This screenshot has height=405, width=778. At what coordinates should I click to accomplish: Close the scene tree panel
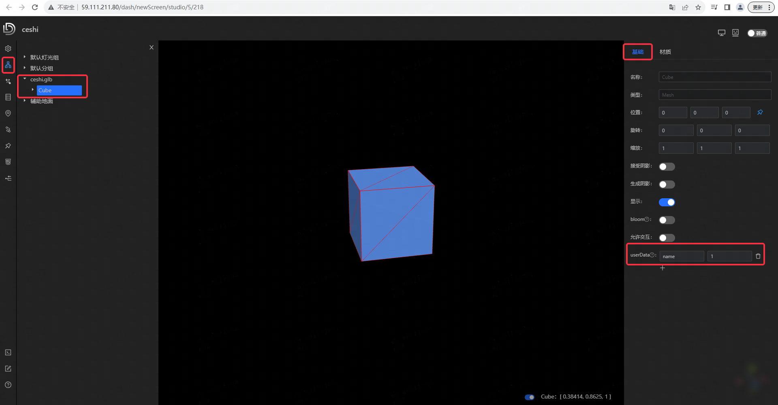[x=152, y=47]
